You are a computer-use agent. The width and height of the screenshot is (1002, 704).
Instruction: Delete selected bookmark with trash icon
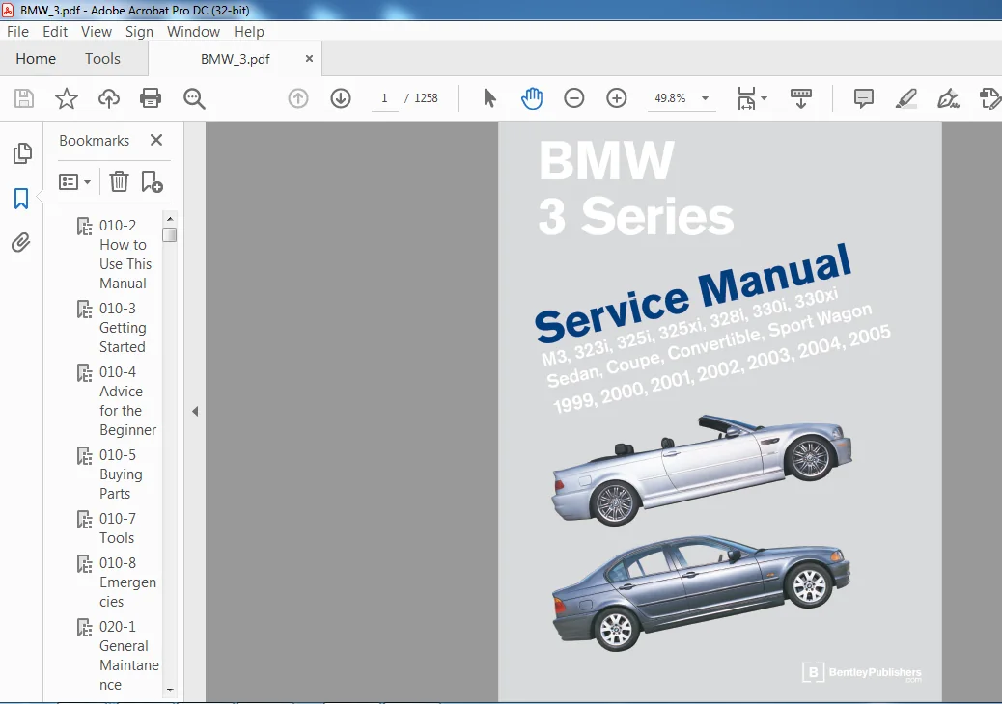tap(119, 182)
